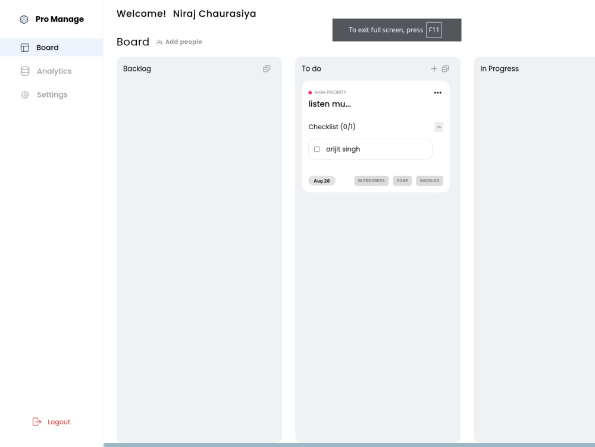Image resolution: width=595 pixels, height=447 pixels.
Task: Click the Add people user icon
Action: click(159, 42)
